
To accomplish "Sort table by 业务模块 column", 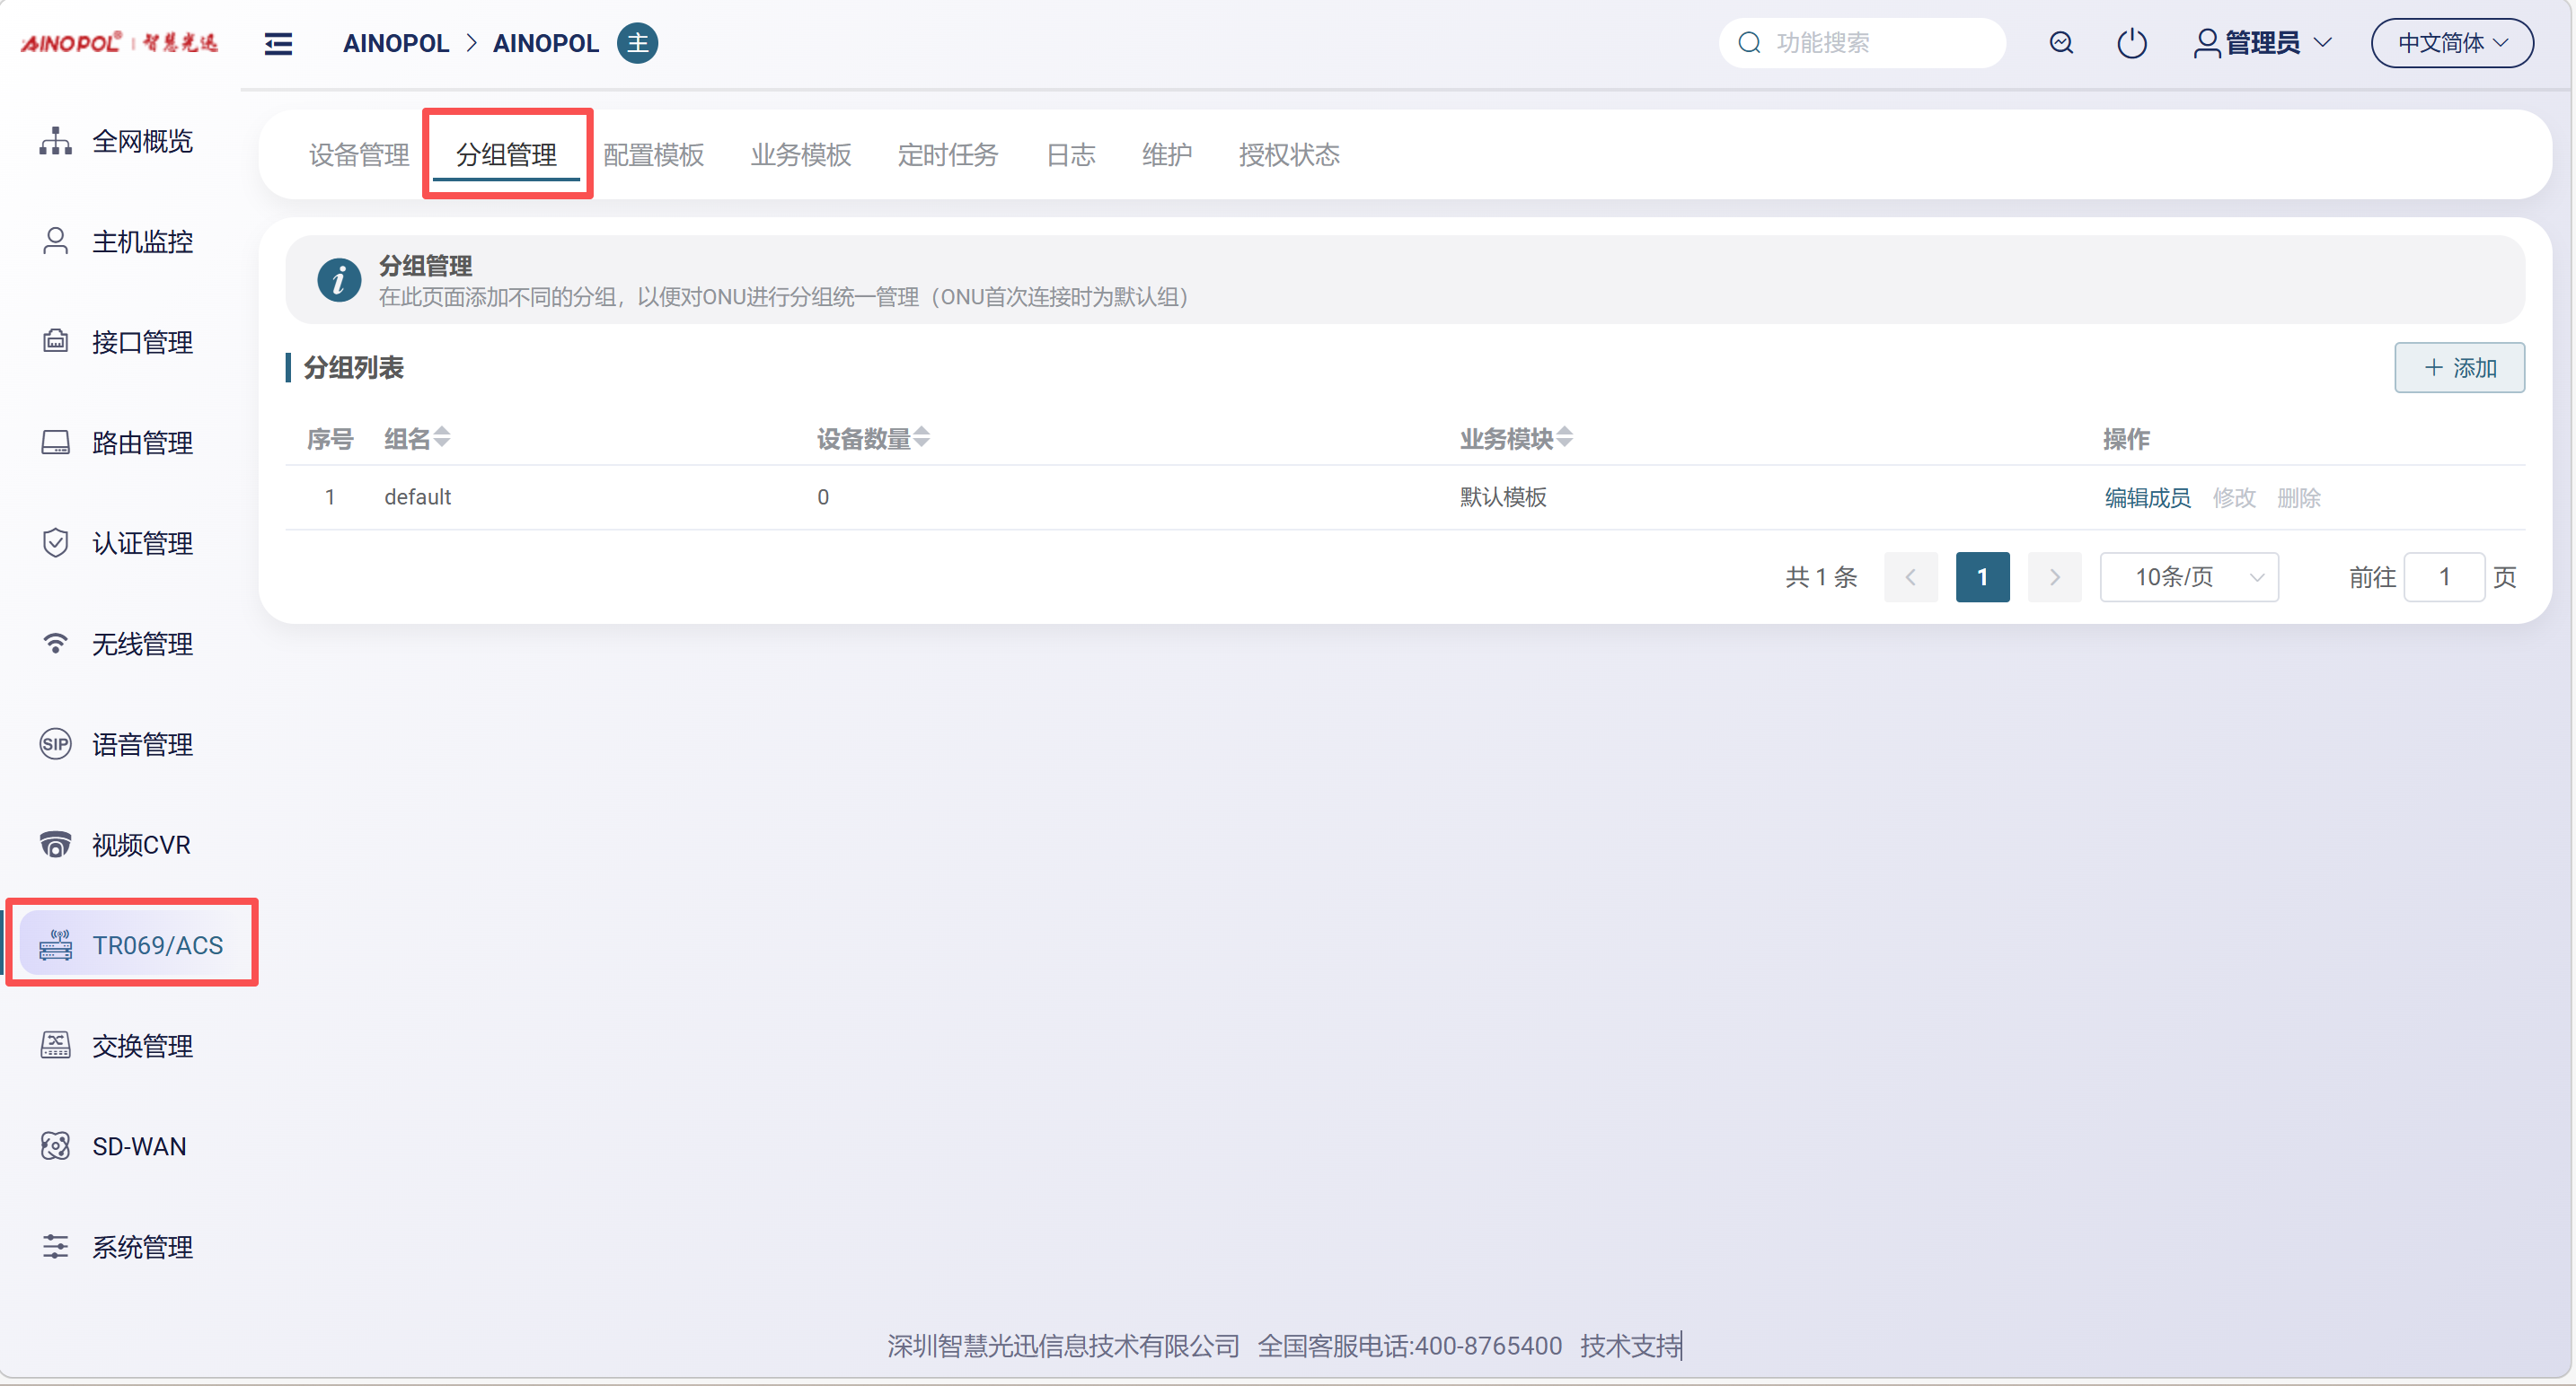I will (x=1564, y=438).
